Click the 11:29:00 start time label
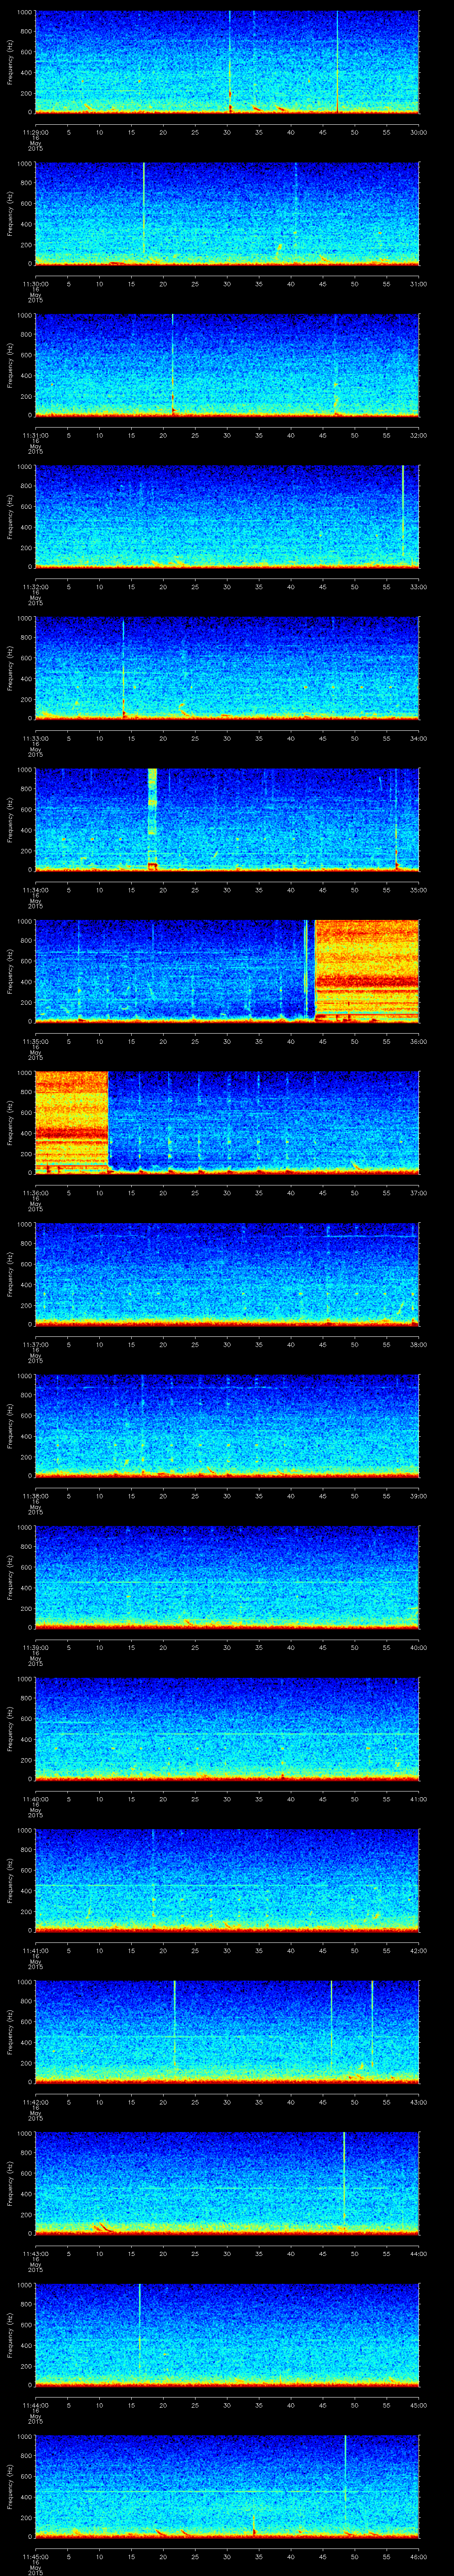The image size is (454, 2576). point(35,132)
